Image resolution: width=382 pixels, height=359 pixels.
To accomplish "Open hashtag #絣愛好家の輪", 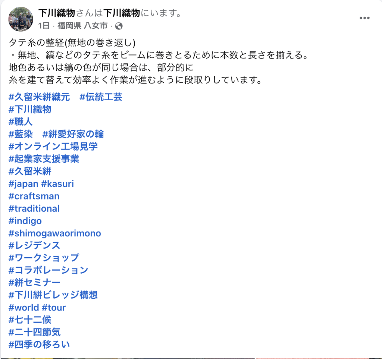I will (73, 134).
